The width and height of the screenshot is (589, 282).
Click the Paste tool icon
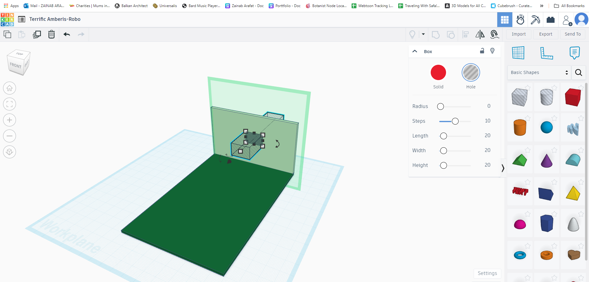click(x=22, y=34)
